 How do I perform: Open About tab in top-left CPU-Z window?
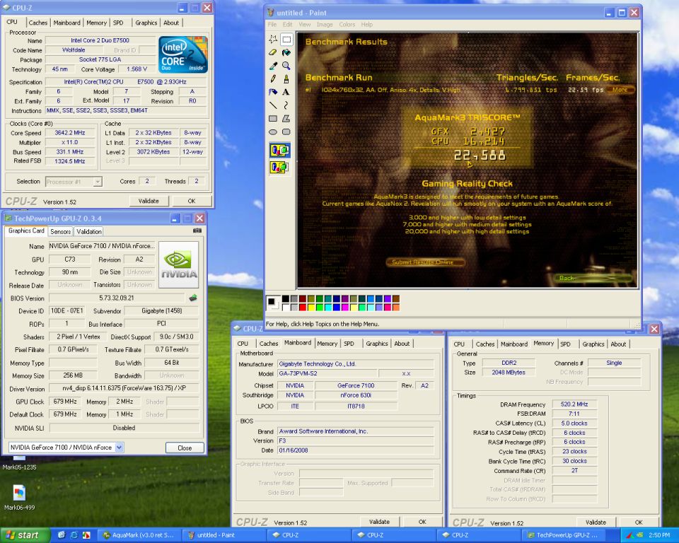point(171,23)
